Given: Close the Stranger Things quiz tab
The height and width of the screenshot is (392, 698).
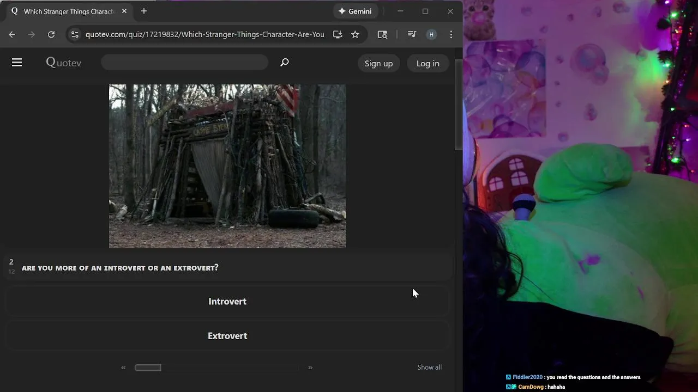Looking at the screenshot, I should click(x=124, y=11).
